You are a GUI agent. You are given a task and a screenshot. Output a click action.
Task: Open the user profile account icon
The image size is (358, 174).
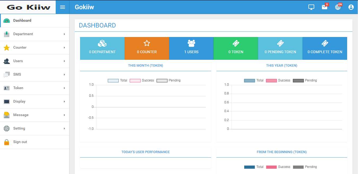(x=351, y=7)
